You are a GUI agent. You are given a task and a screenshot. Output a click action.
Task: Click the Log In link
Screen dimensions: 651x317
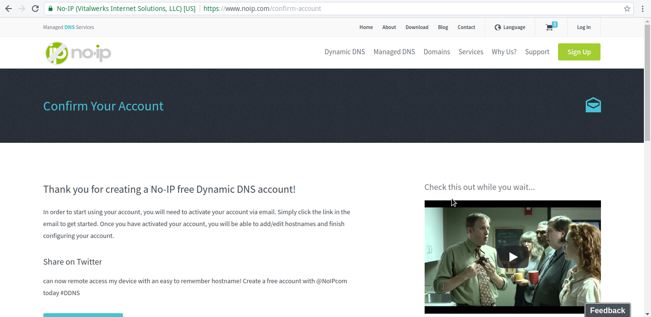coord(583,27)
